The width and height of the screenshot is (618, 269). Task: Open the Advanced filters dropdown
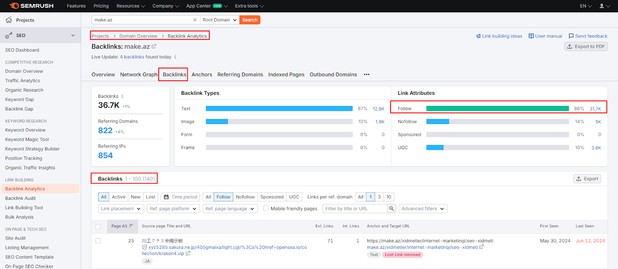[423, 209]
